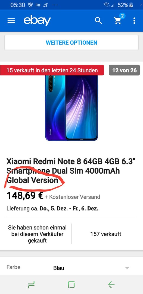Tap the 157 verkauft info

pyautogui.click(x=106, y=234)
